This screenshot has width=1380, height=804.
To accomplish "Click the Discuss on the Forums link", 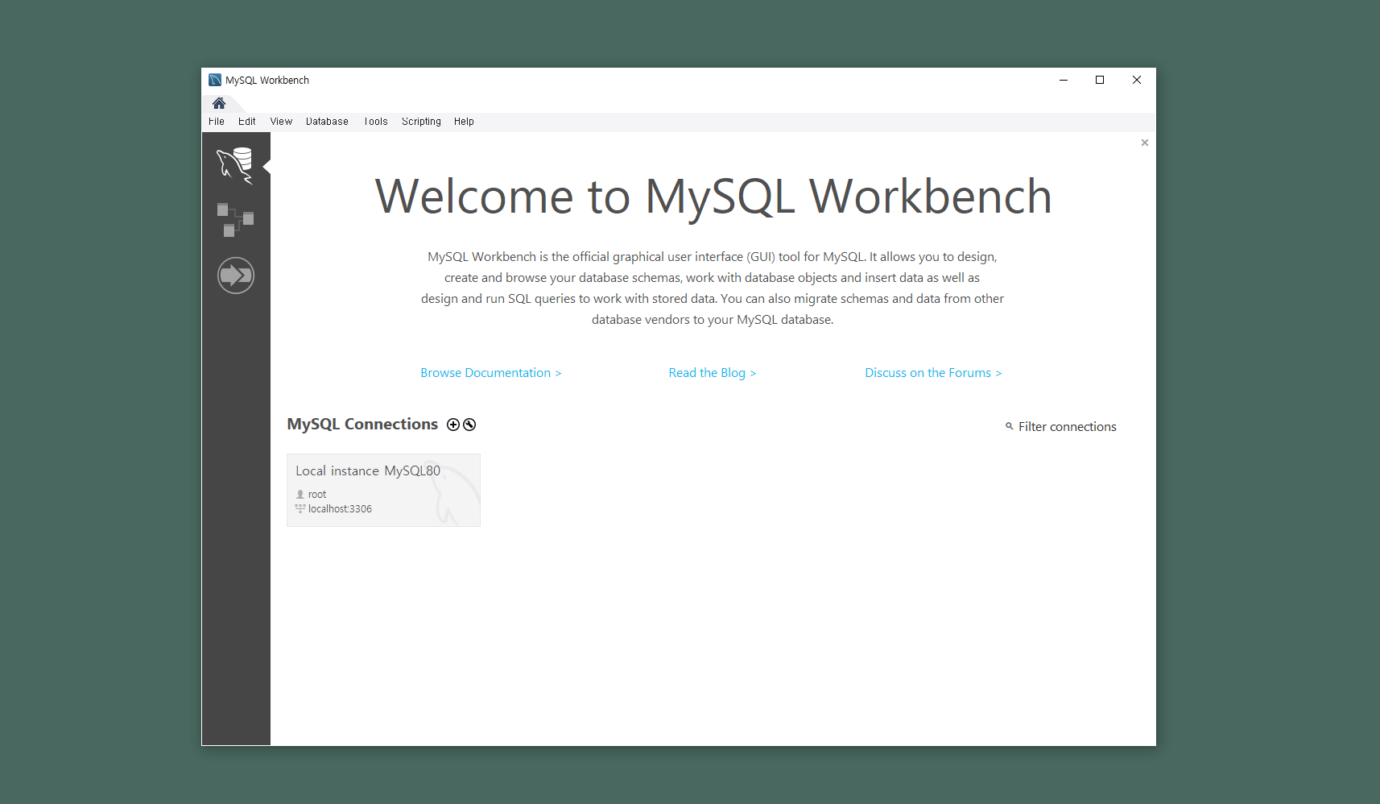I will [x=933, y=373].
